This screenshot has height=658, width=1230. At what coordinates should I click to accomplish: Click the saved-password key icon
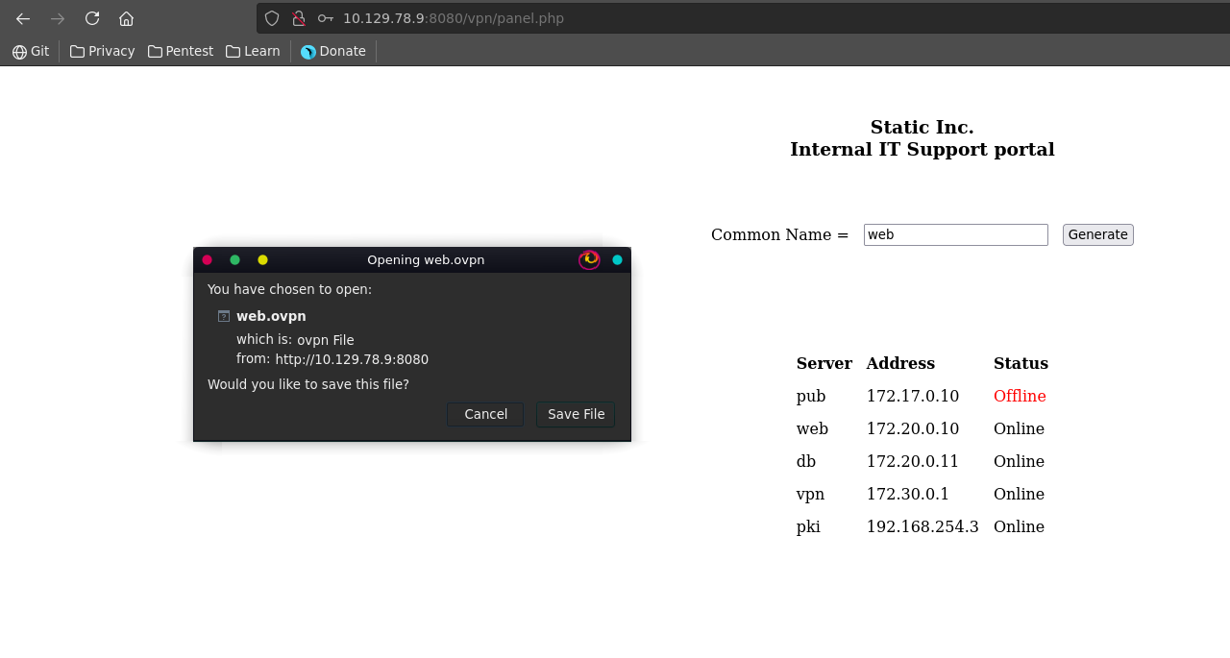click(326, 18)
